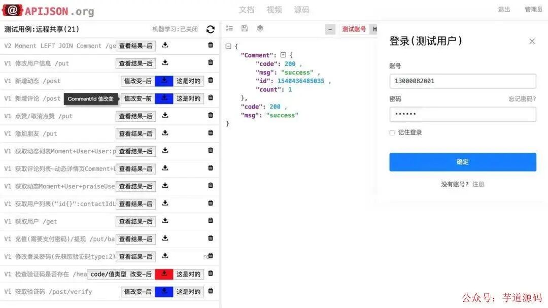
Task: Click blue download button in 新增评论 /post row
Action: coord(164,98)
